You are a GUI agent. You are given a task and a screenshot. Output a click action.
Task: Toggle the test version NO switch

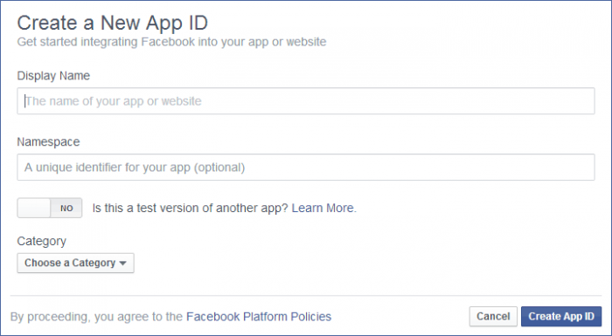coord(50,208)
